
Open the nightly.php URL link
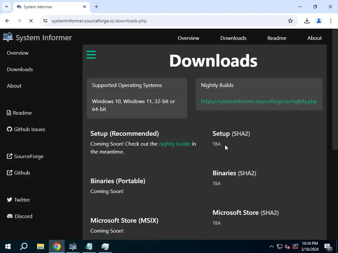[x=259, y=101]
